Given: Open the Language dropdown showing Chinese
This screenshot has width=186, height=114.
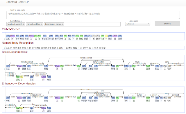Looking at the screenshot, I should (137, 24).
